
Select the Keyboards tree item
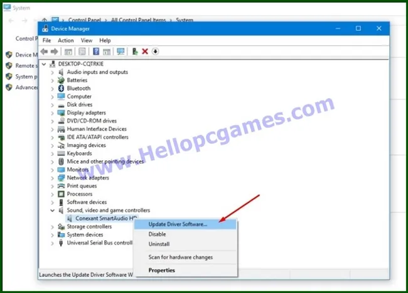(79, 153)
